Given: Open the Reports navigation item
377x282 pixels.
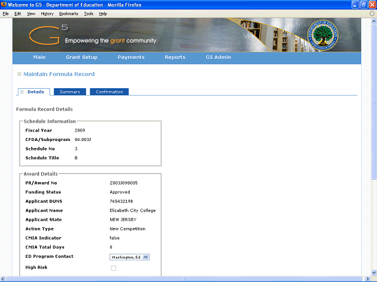Looking at the screenshot, I should (175, 58).
